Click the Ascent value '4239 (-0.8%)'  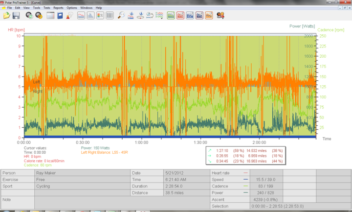point(265,200)
